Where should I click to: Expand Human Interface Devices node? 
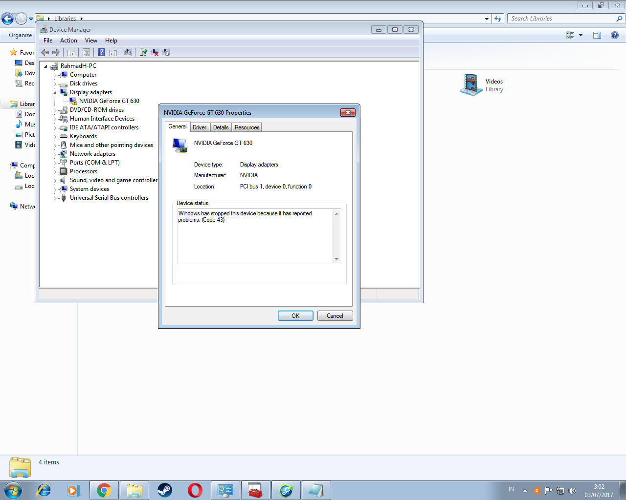[55, 119]
